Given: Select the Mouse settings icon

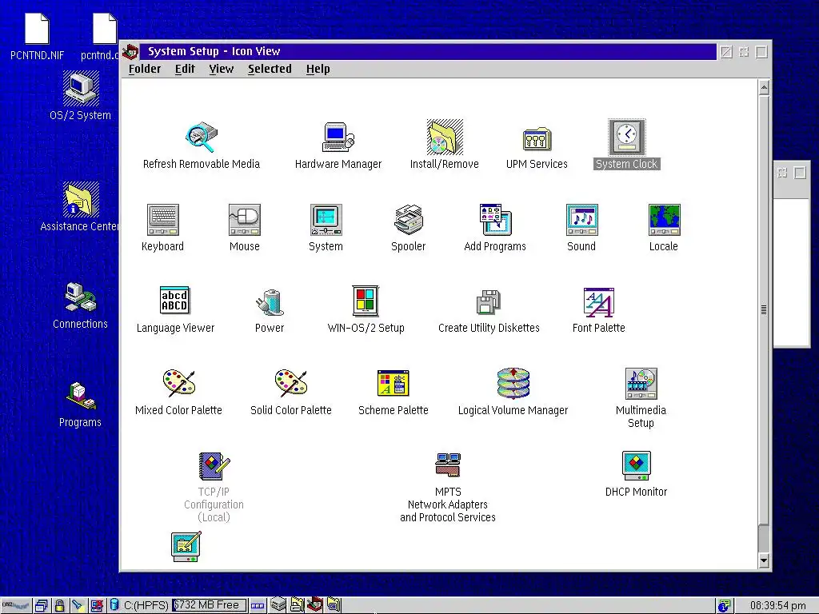Looking at the screenshot, I should click(245, 220).
